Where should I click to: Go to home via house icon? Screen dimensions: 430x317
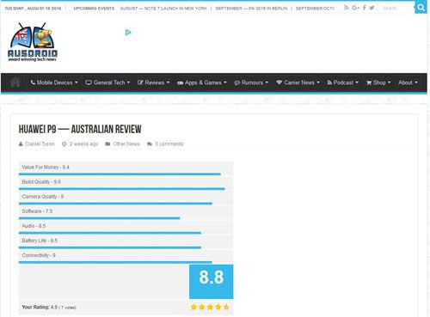coord(15,82)
